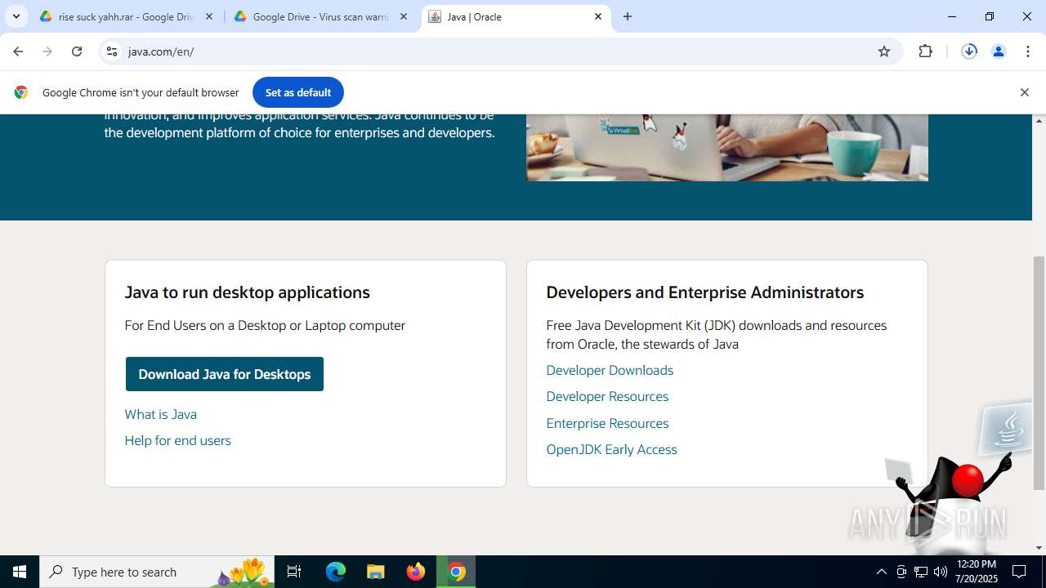Open a new tab
Screen dimensions: 1046x588
tap(628, 16)
